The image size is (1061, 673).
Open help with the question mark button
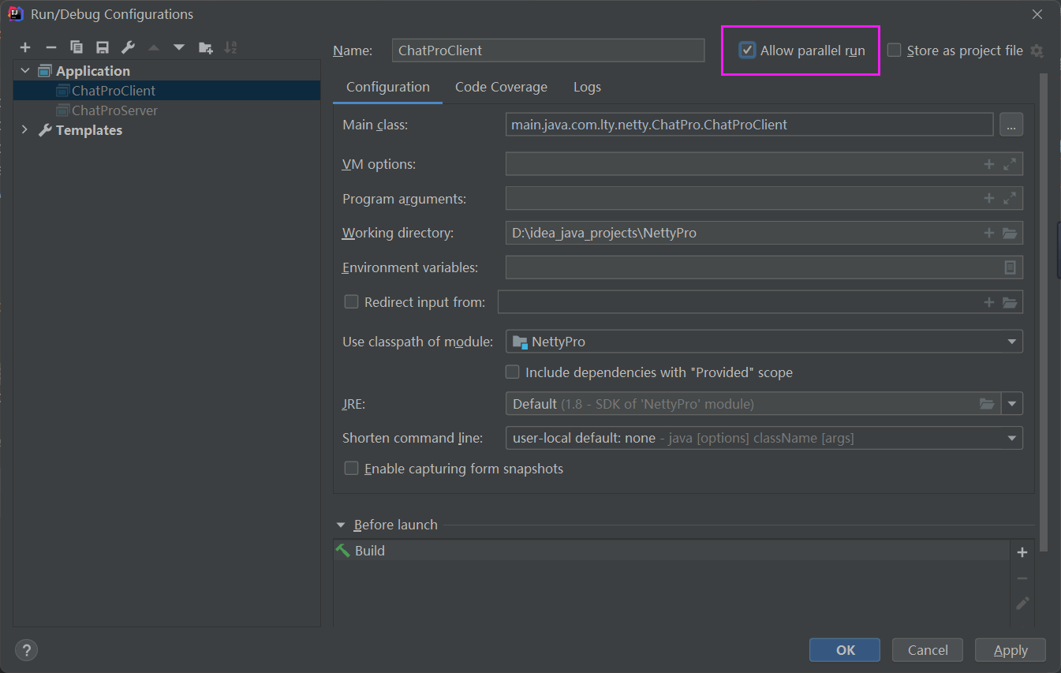(26, 649)
